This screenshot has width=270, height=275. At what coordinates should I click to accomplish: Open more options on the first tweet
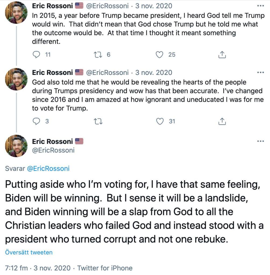point(261,6)
